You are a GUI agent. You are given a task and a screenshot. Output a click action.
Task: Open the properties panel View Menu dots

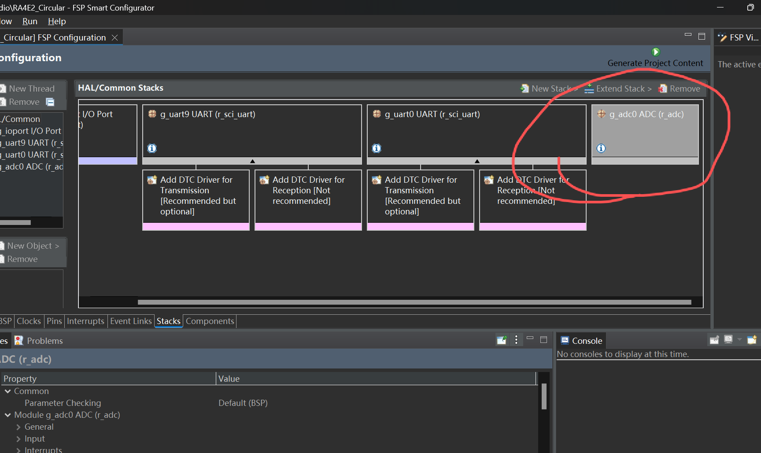point(516,340)
